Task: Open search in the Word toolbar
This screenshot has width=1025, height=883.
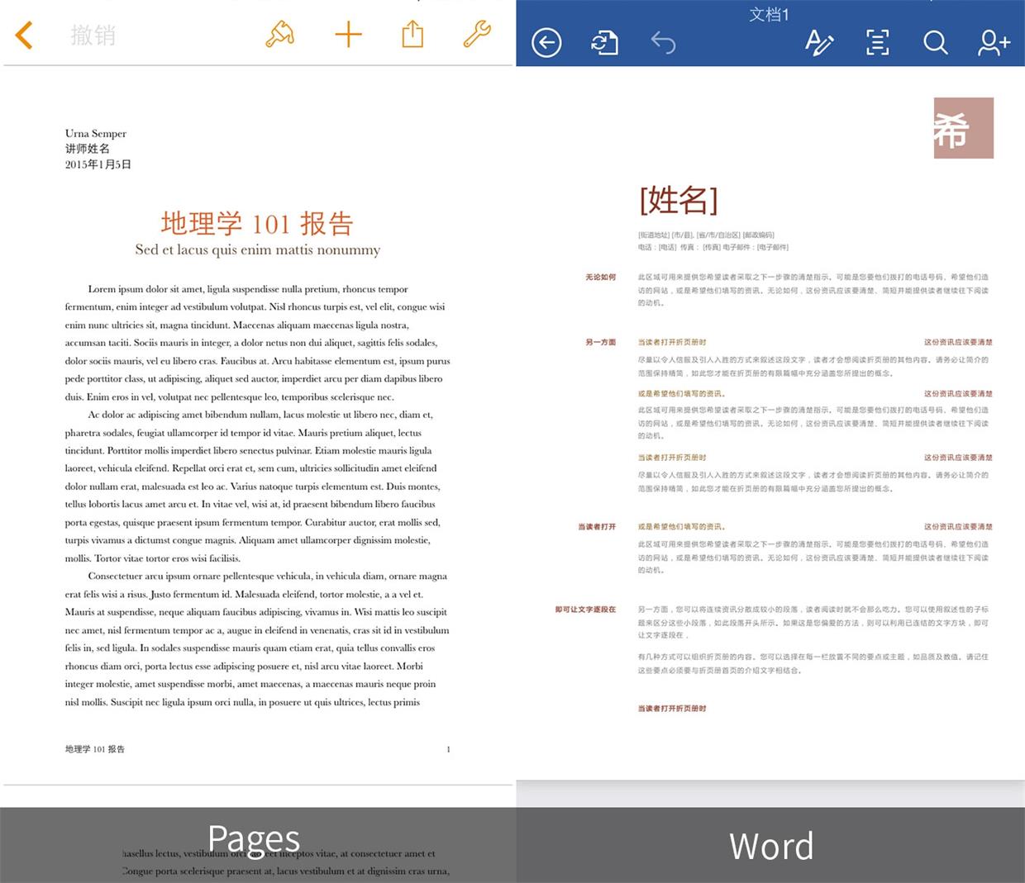Action: (935, 42)
